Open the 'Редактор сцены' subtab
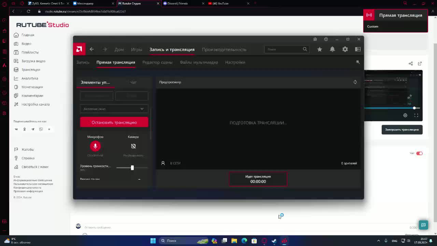The image size is (437, 246). [x=157, y=62]
